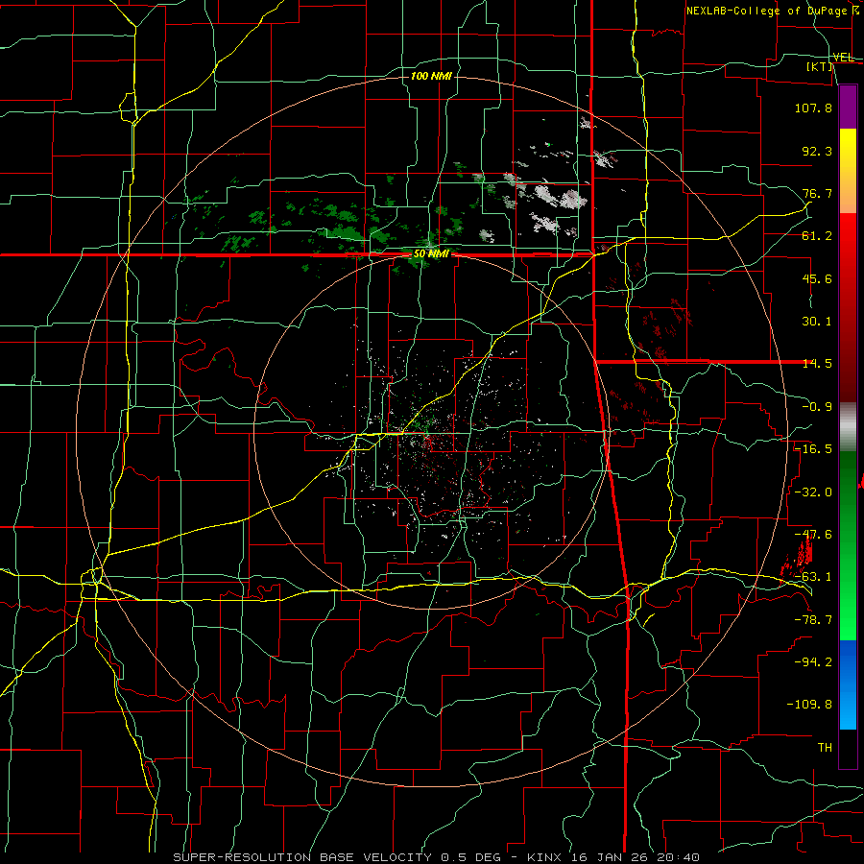Click the NEXLAB-College of DuPage credit text
The image size is (864, 864).
(772, 11)
